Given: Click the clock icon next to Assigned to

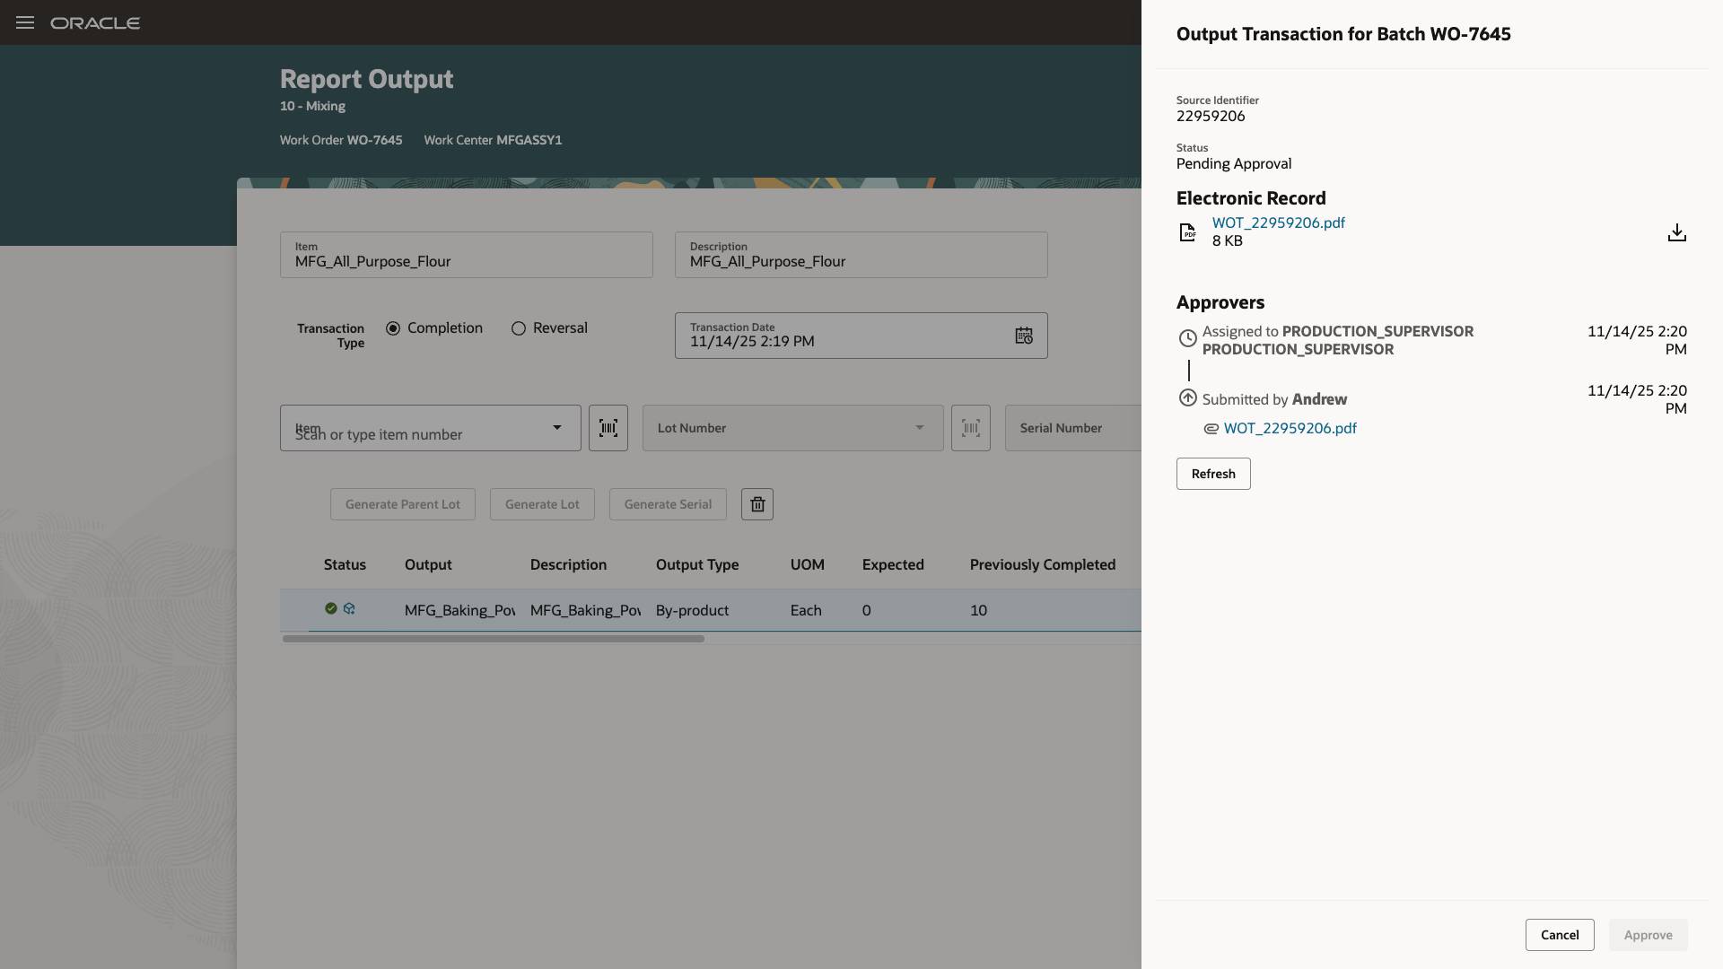Looking at the screenshot, I should [x=1187, y=338].
